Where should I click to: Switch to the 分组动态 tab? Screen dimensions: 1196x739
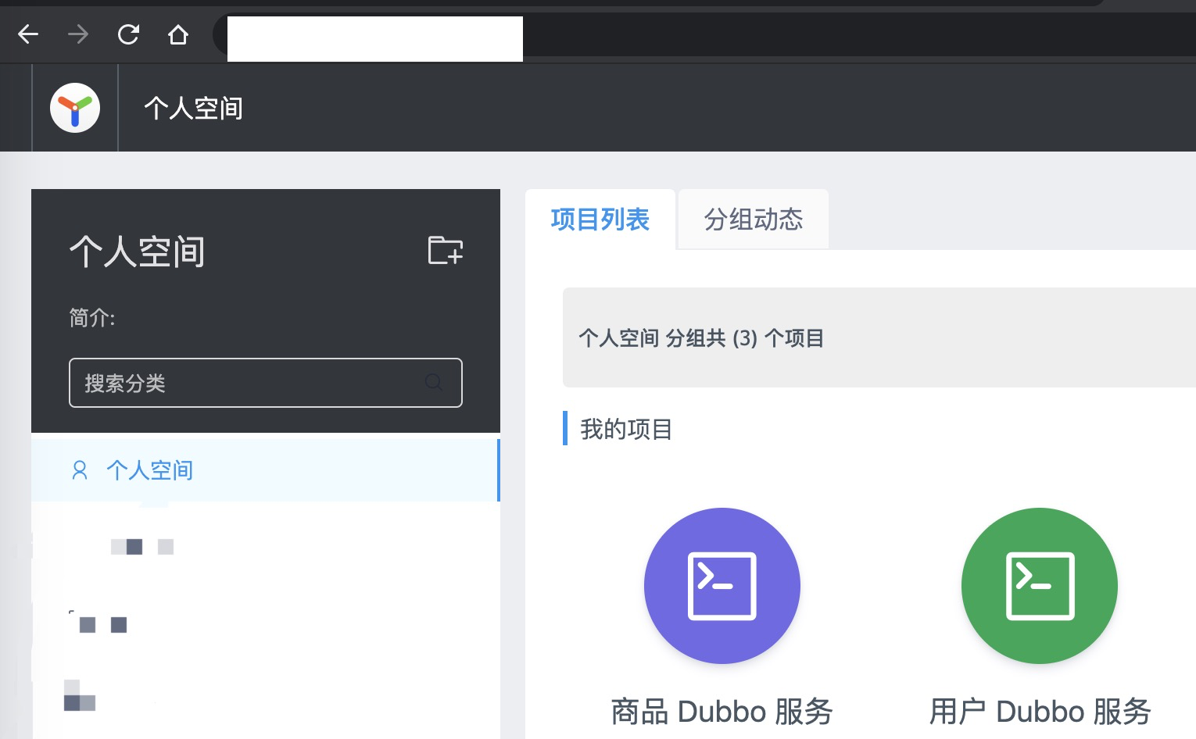pos(752,220)
